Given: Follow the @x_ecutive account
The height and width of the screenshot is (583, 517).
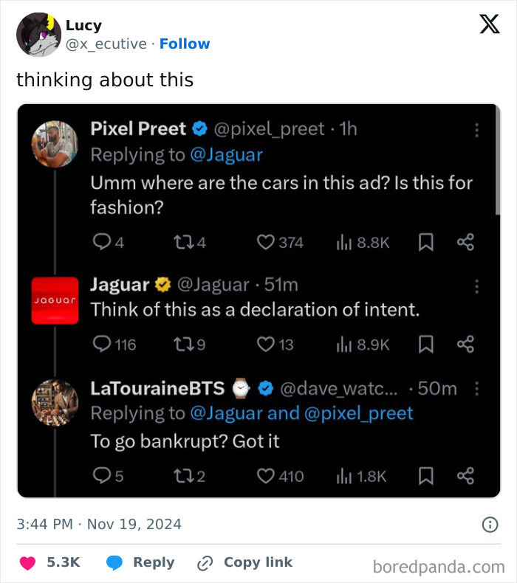Looking at the screenshot, I should [x=185, y=44].
